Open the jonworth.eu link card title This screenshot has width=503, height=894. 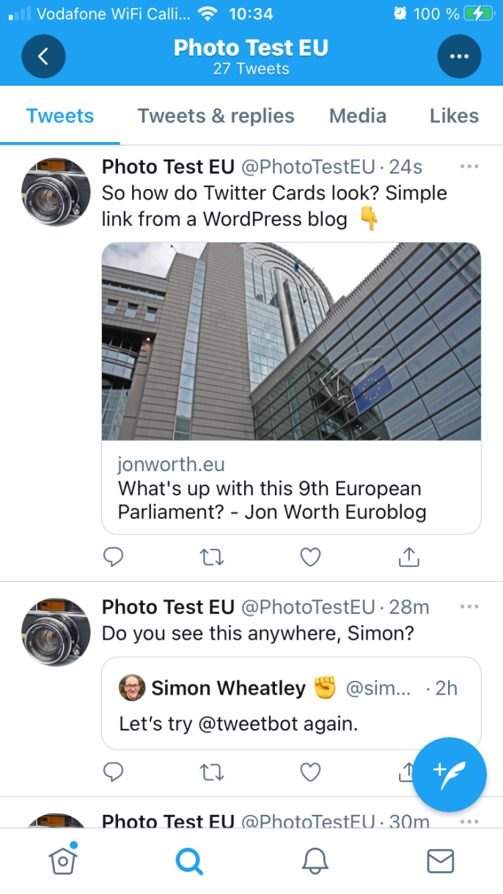pos(272,500)
